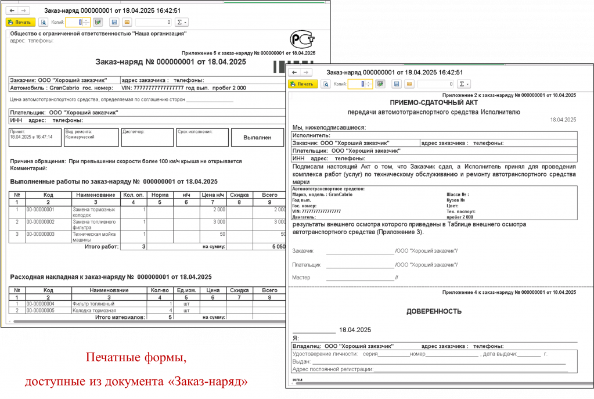Screen dimensions: 594x399
Task: Click the Принят 18.04.2025 в 16:47:14 box
Action: 35,138
